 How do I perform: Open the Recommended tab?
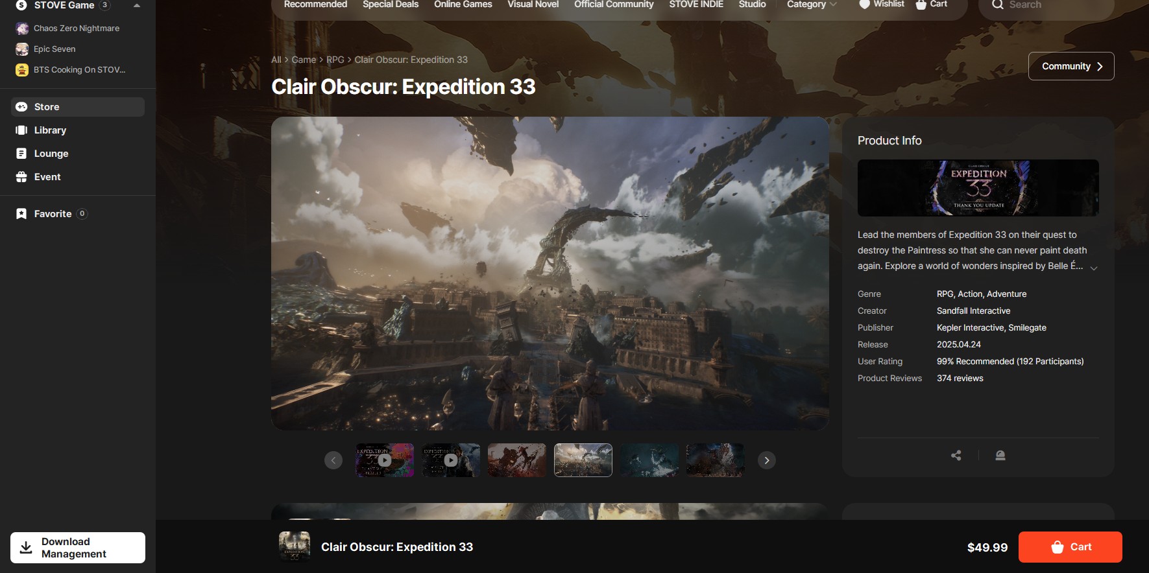click(315, 4)
